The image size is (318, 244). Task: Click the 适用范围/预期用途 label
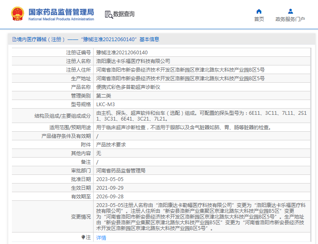[x=70, y=128]
